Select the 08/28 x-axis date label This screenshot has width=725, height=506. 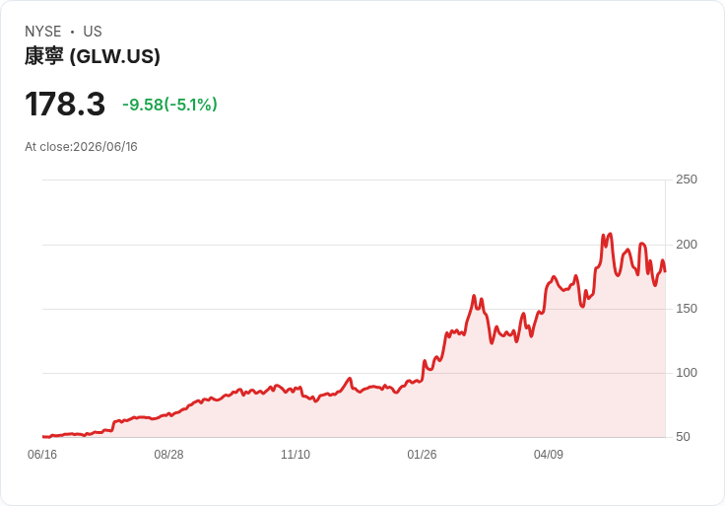point(168,455)
